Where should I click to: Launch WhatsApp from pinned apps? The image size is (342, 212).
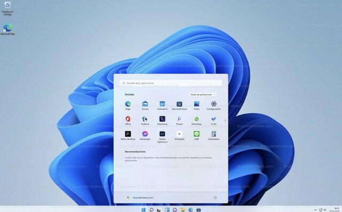(197, 121)
